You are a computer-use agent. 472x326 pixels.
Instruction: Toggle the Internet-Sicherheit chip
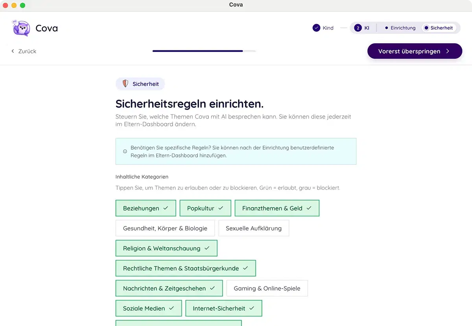[224, 308]
